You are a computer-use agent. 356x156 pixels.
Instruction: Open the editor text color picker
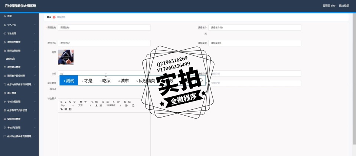(97, 106)
